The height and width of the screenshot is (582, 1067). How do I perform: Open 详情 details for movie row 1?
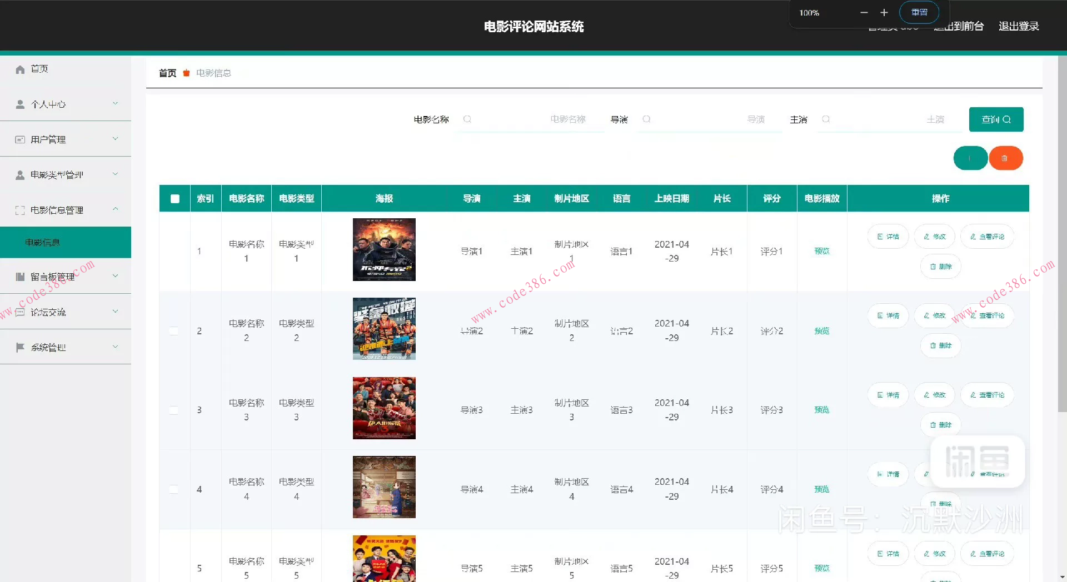(x=887, y=237)
